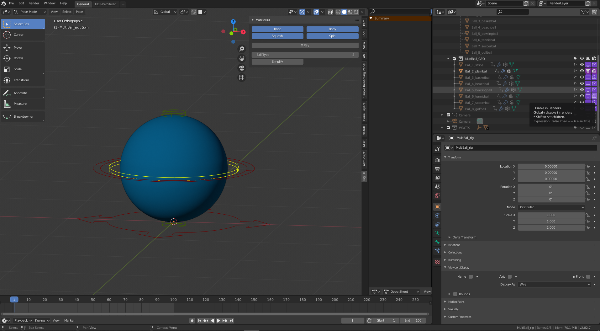Viewport: 600px width, 331px height.
Task: Open the Render menu
Action: click(34, 3)
